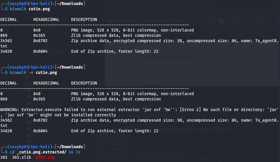Viewport: 280px width, 162px height.
Task: Open the Dashboard | VLE@CST bookmark
Action: 244,21
